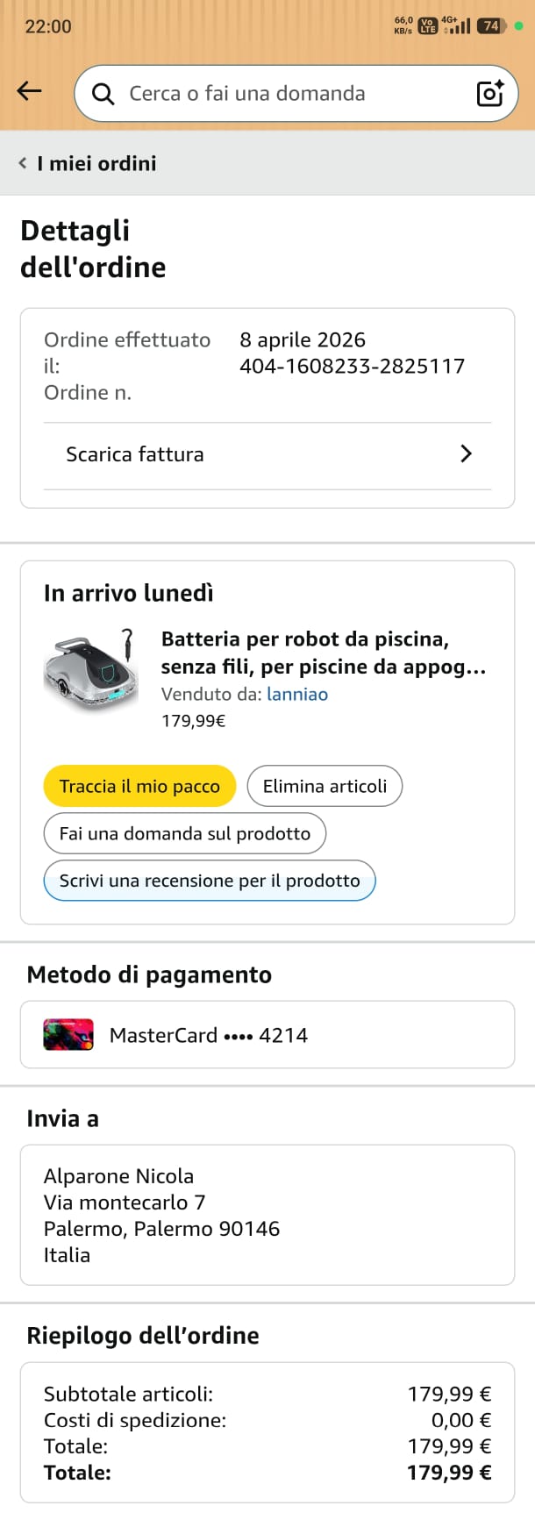Open camera lens search icon
This screenshot has height=1513, width=535.
489,93
